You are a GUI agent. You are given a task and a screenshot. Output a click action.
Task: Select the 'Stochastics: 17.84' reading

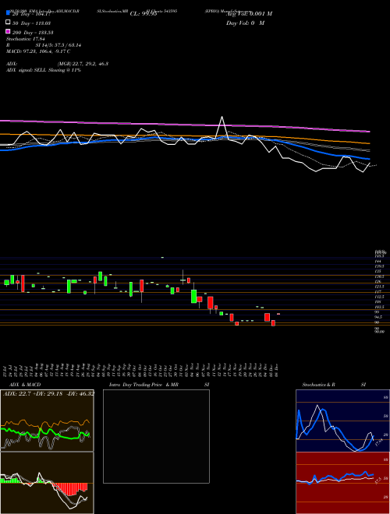[x=26, y=39]
